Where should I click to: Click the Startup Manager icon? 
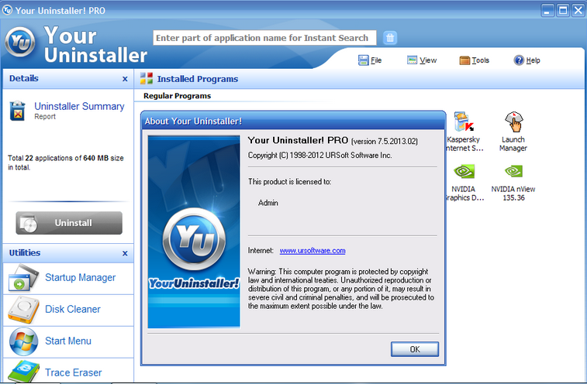[x=23, y=278]
